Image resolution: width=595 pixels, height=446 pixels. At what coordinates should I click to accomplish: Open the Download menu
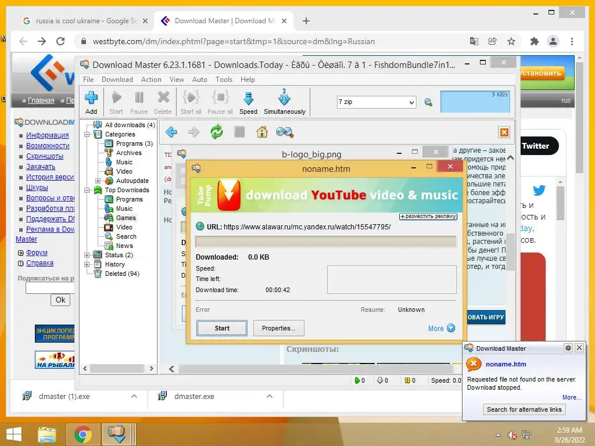click(x=117, y=80)
